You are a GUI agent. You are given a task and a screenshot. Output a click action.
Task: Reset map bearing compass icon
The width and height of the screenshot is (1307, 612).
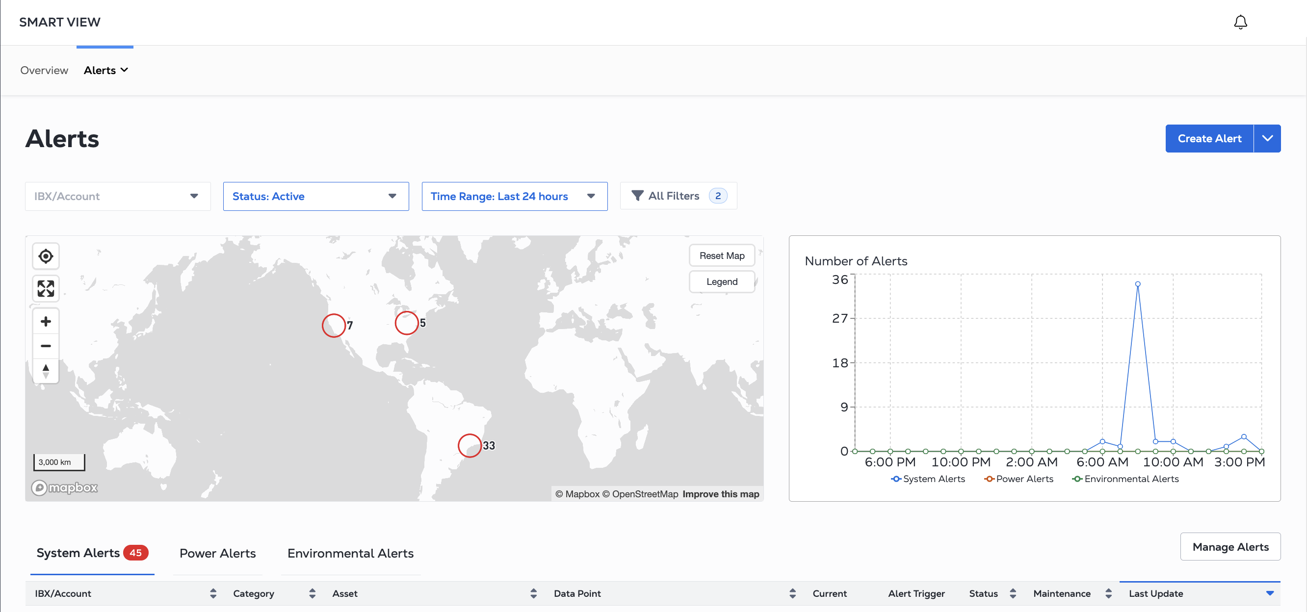click(x=46, y=371)
